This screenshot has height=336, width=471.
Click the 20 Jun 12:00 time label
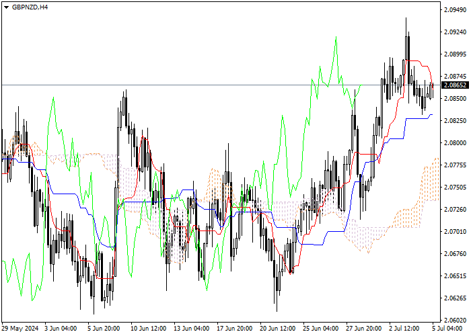pyautogui.click(x=278, y=329)
